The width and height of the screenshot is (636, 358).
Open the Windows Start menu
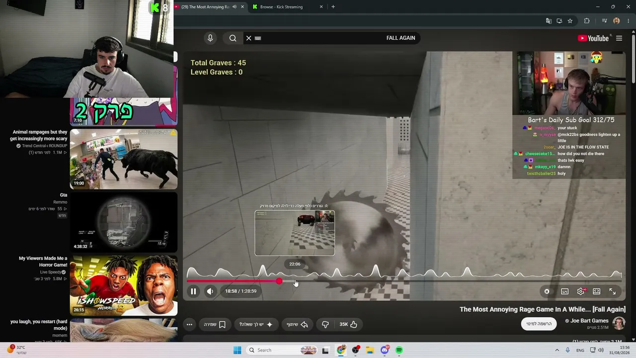tap(237, 350)
